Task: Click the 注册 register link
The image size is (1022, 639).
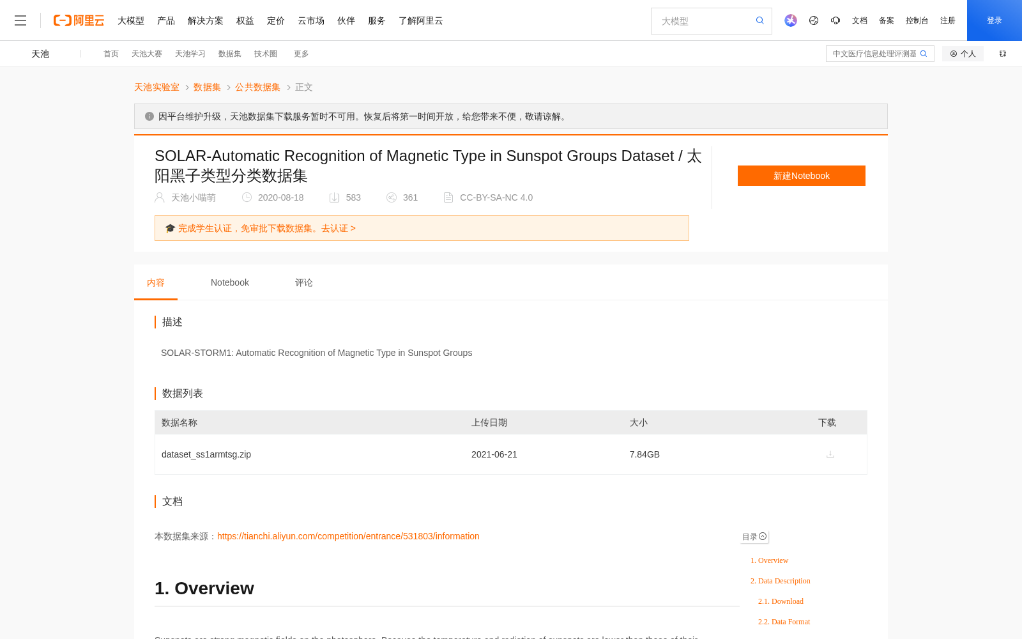Action: (948, 20)
